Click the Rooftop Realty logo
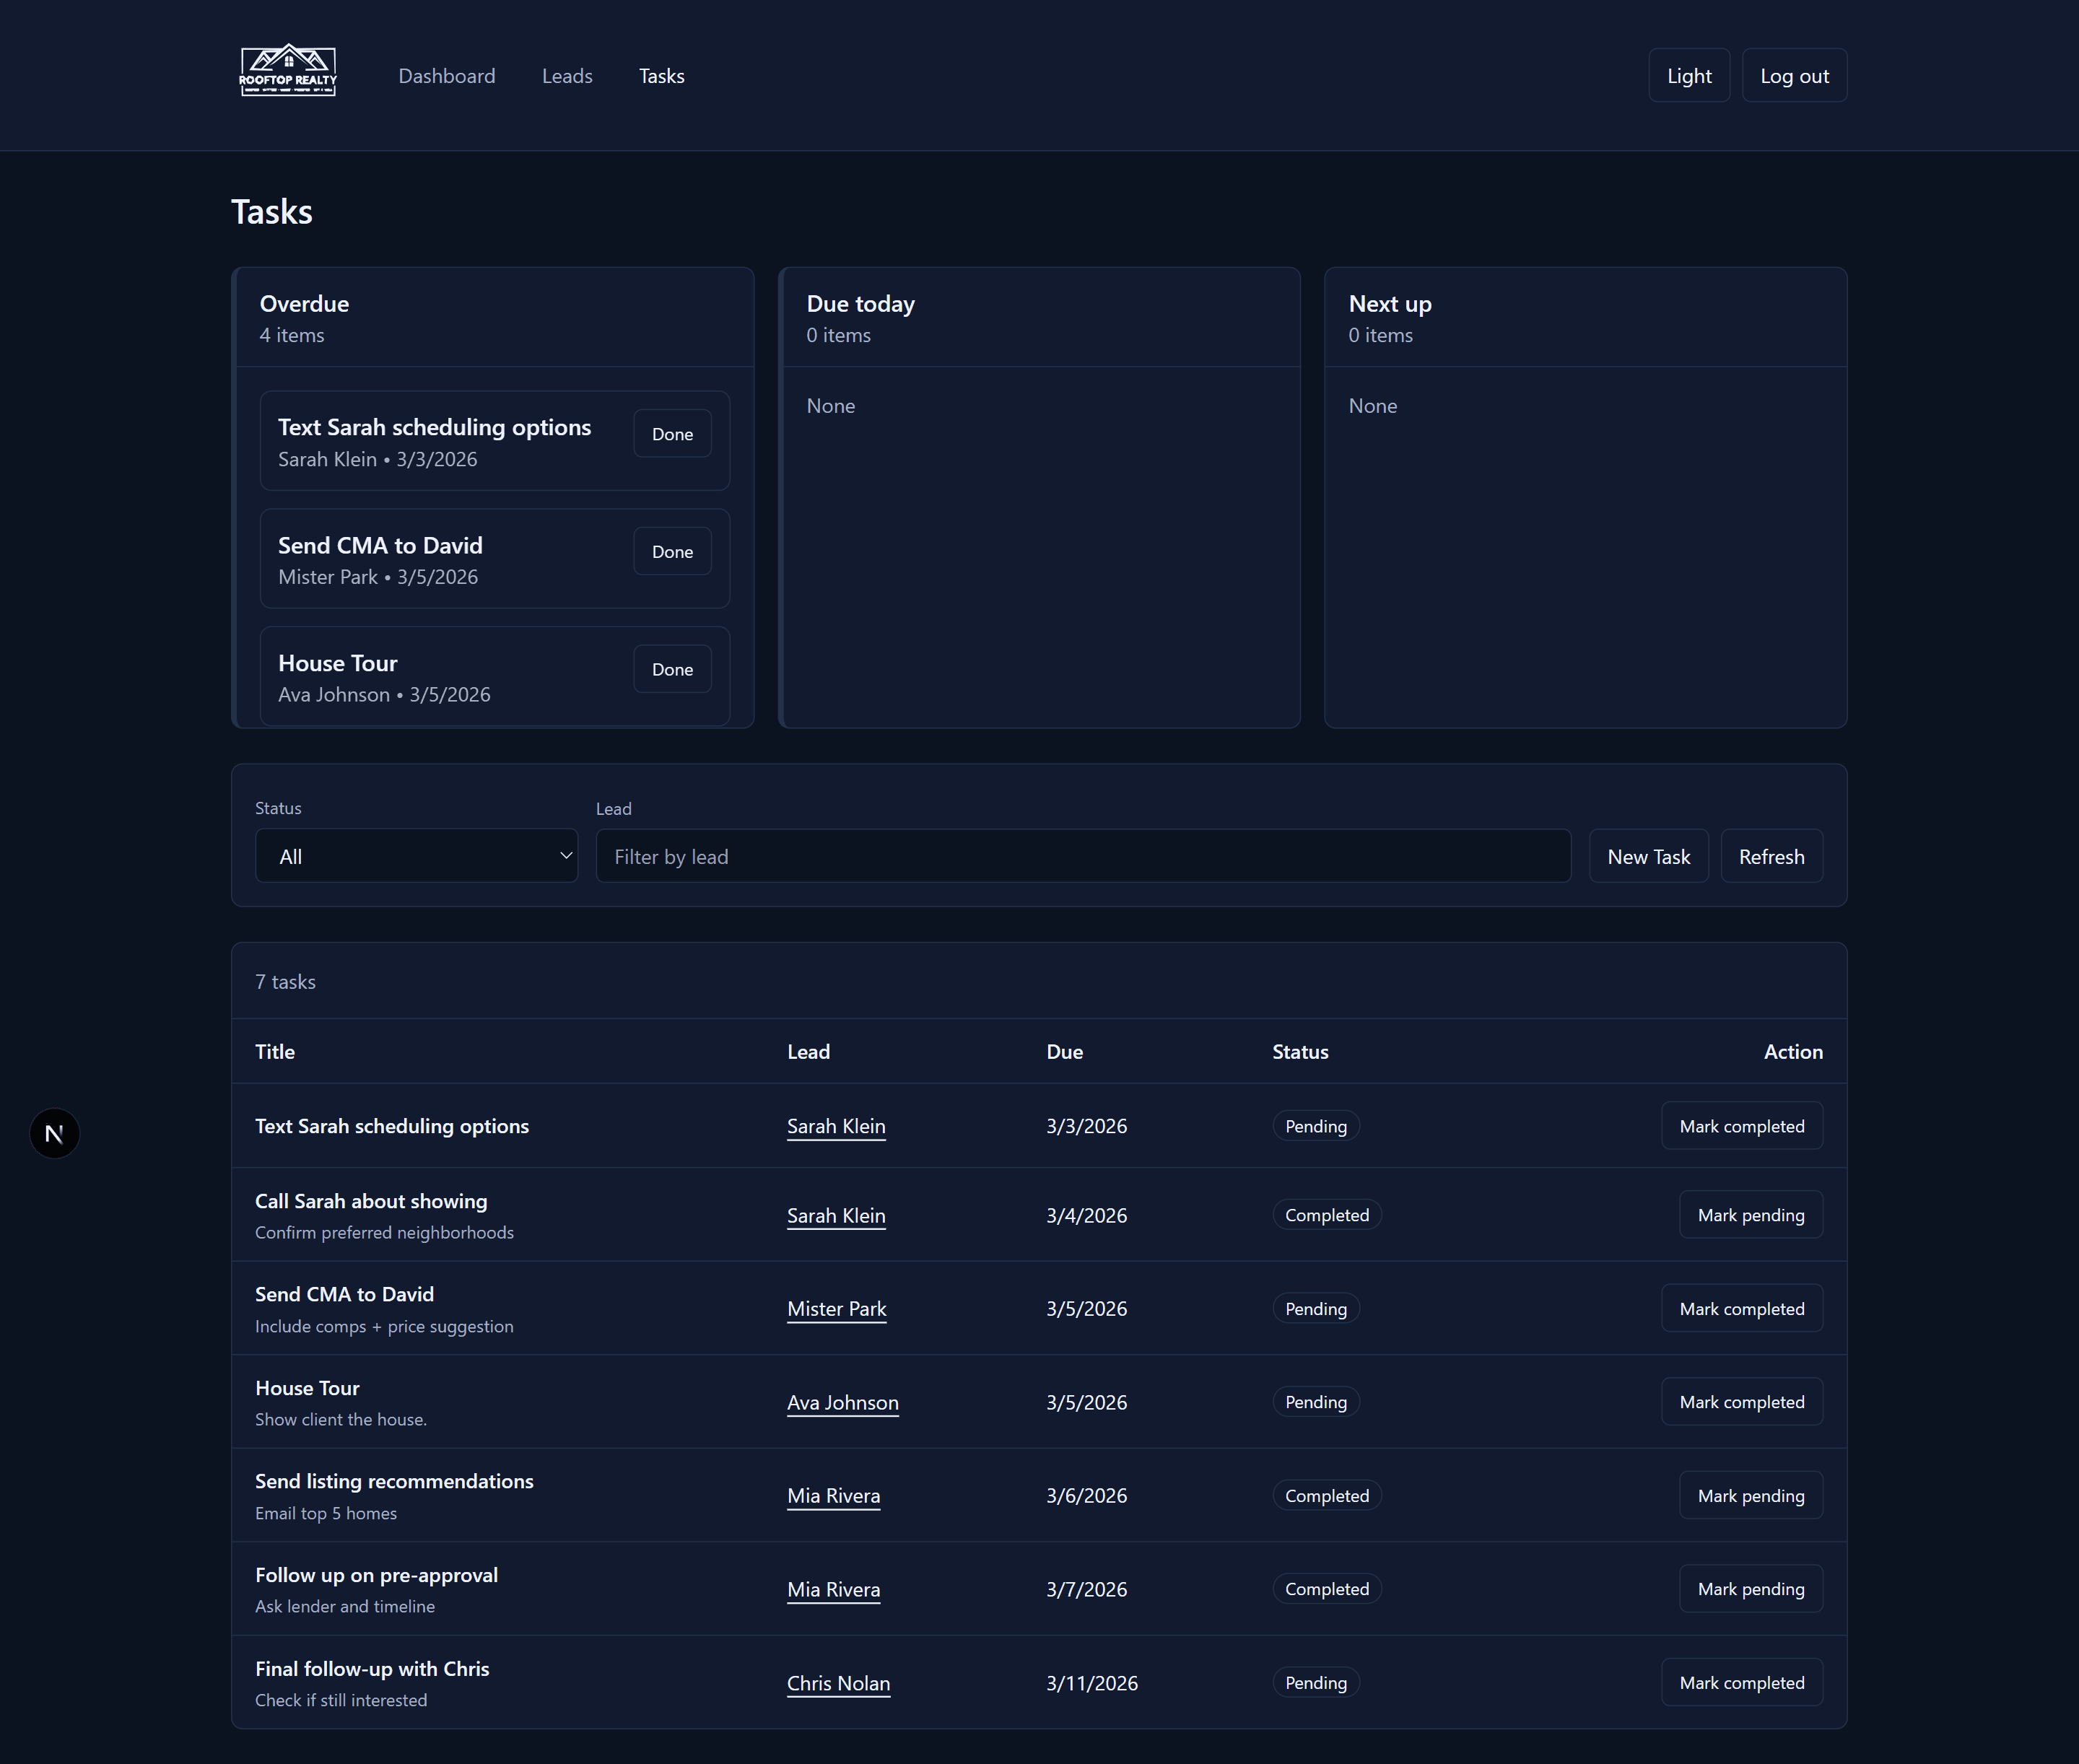The height and width of the screenshot is (1764, 2079). (288, 70)
